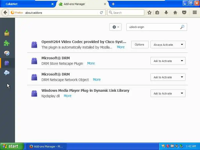Viewport: 200px width, 150px height.
Task: Open the Pocket icon in toolbar
Action: coord(184,12)
